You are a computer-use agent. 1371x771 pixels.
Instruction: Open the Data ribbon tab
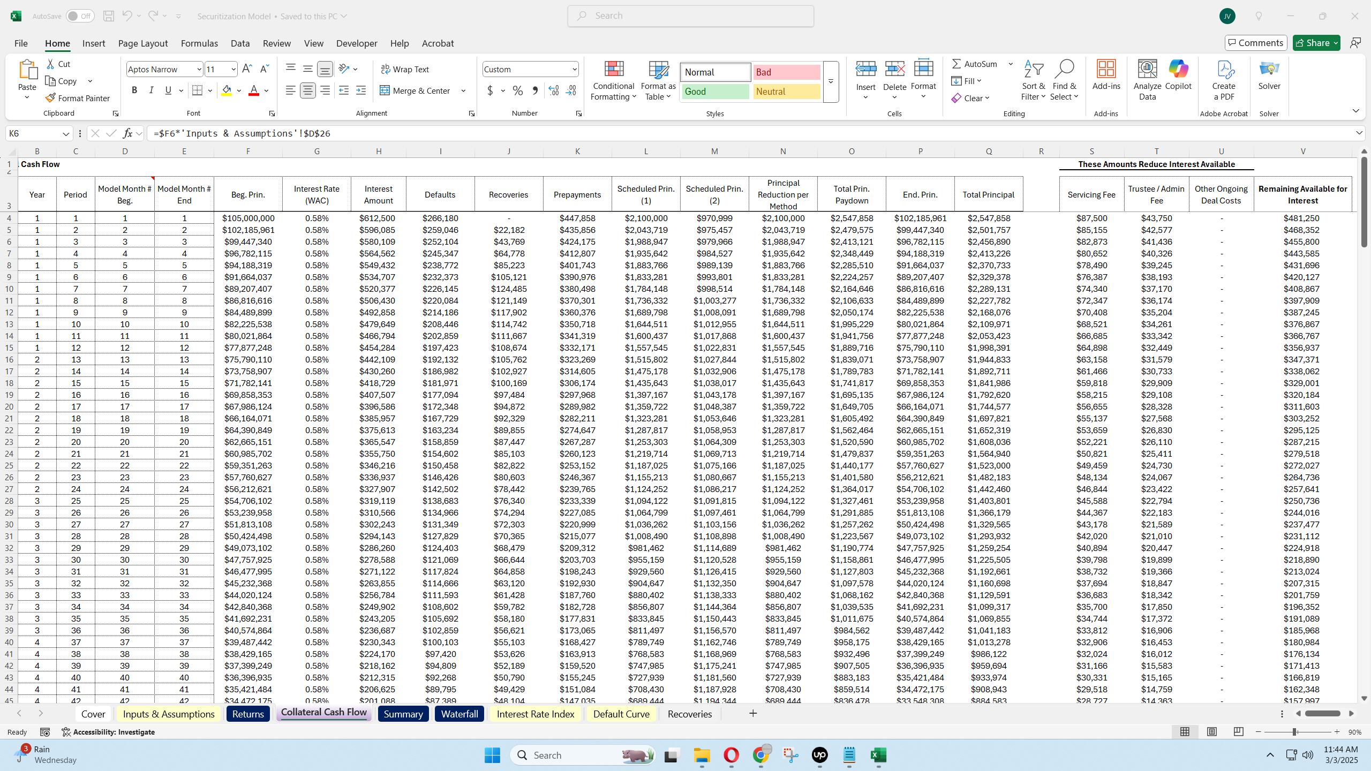[x=240, y=43]
